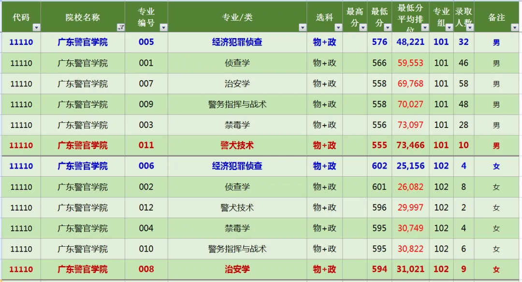The width and height of the screenshot is (522, 282).
Task: Click minimum score cell 602
Action: 379,166
